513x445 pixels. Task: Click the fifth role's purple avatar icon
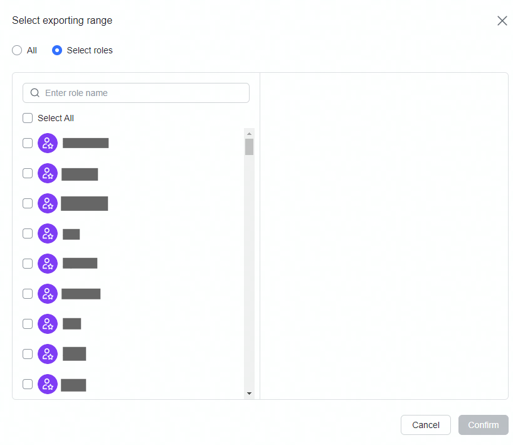tap(48, 264)
